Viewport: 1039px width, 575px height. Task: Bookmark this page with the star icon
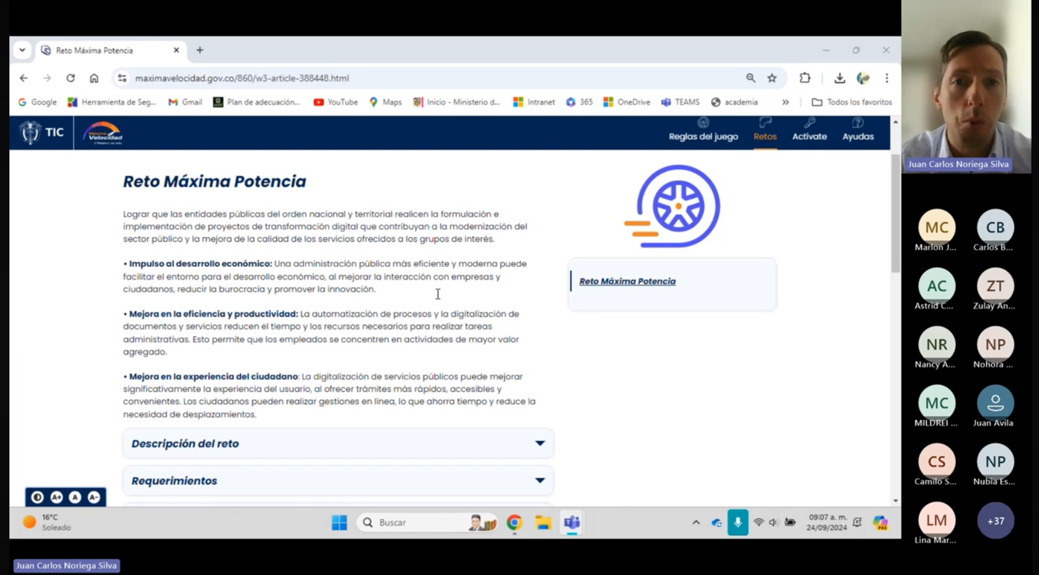(x=772, y=78)
